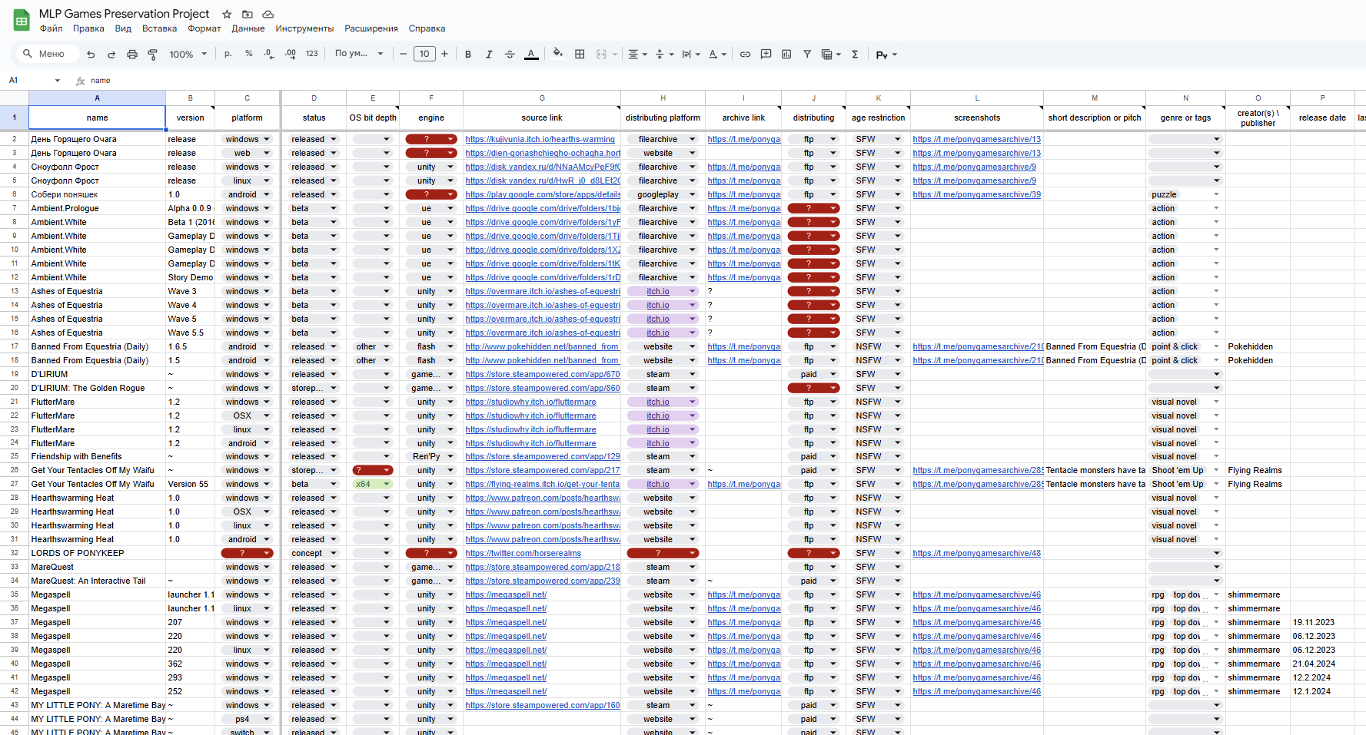1366x735 pixels.
Task: Open the Вставка menu
Action: point(159,28)
